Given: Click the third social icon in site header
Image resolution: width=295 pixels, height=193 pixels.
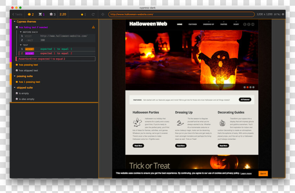Looking at the screenshot, I should click(x=253, y=24).
